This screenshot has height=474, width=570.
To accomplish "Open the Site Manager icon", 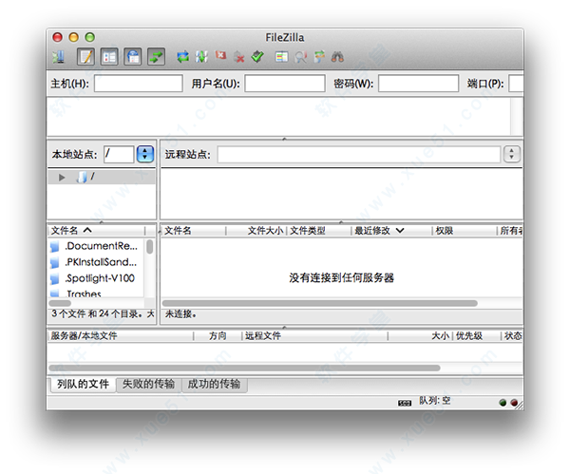I will click(58, 57).
